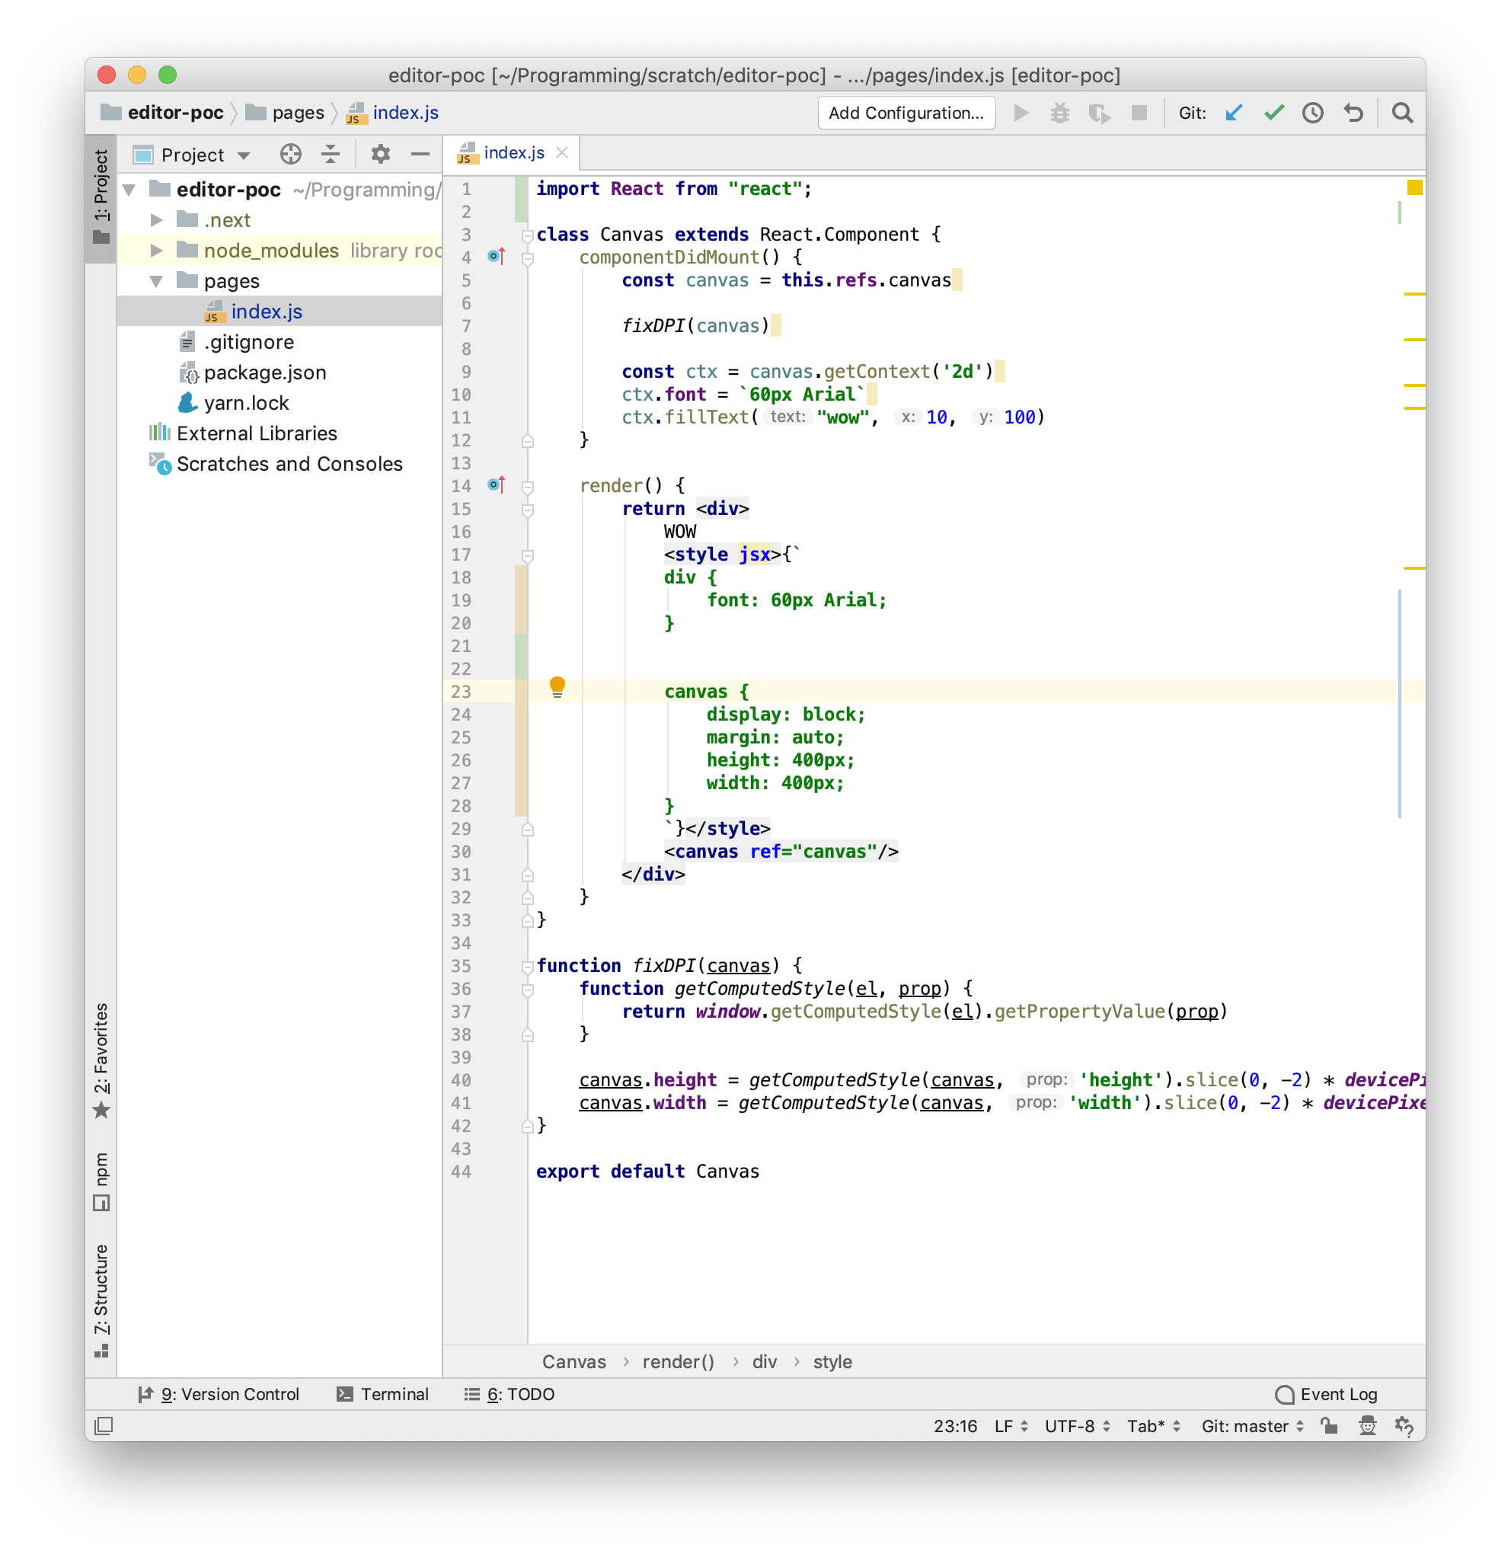Screen dimensions: 1511x1554
Task: Click the render() breadcrumb
Action: pyautogui.click(x=678, y=1362)
